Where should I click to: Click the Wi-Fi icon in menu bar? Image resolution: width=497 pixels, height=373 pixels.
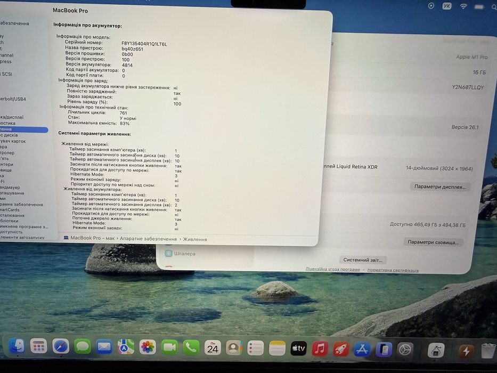[x=463, y=6]
